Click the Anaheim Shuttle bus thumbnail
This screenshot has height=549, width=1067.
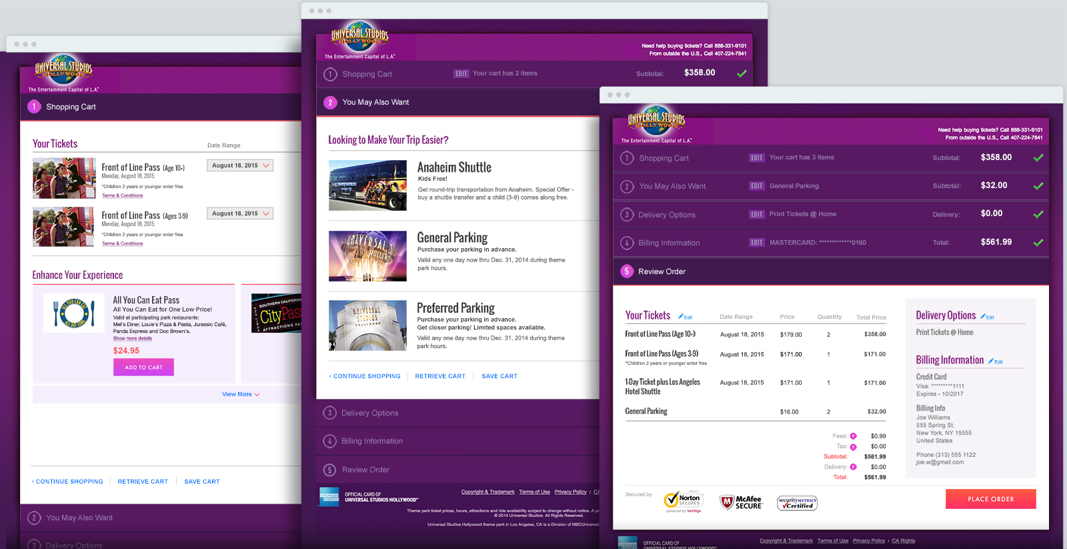[x=367, y=185]
